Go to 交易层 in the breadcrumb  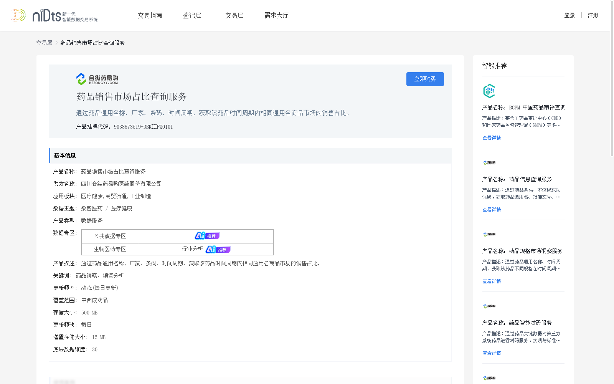click(x=44, y=43)
